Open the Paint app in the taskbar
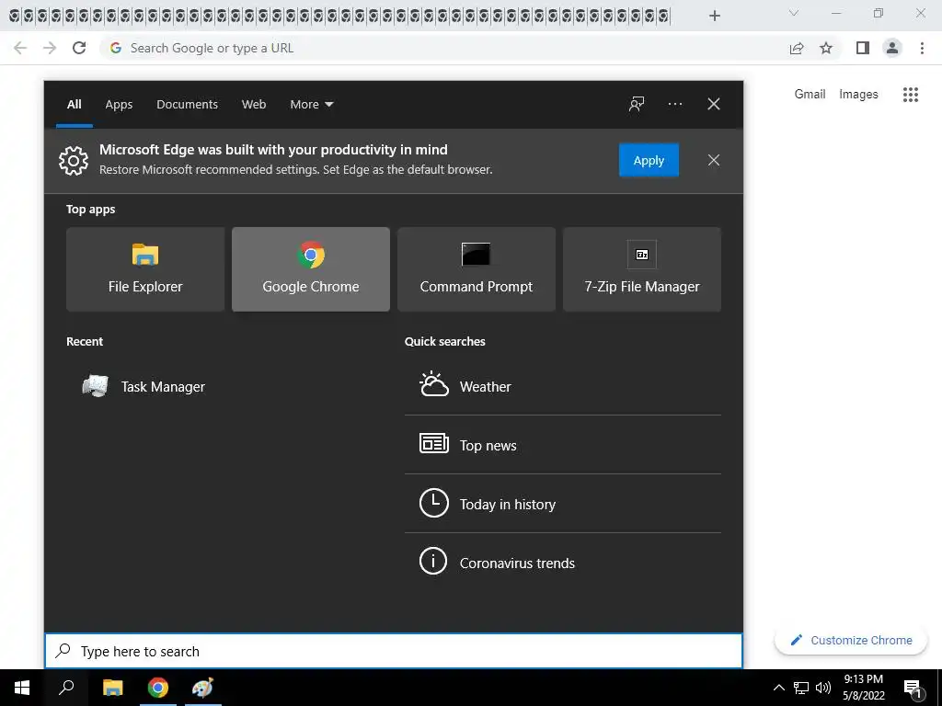Screen dimensions: 942x706 tap(202, 688)
